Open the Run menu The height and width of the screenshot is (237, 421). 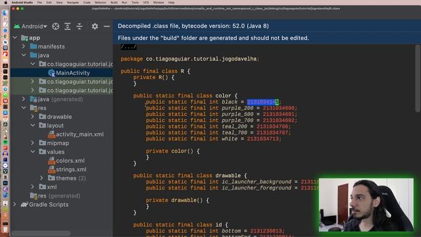click(124, 3)
